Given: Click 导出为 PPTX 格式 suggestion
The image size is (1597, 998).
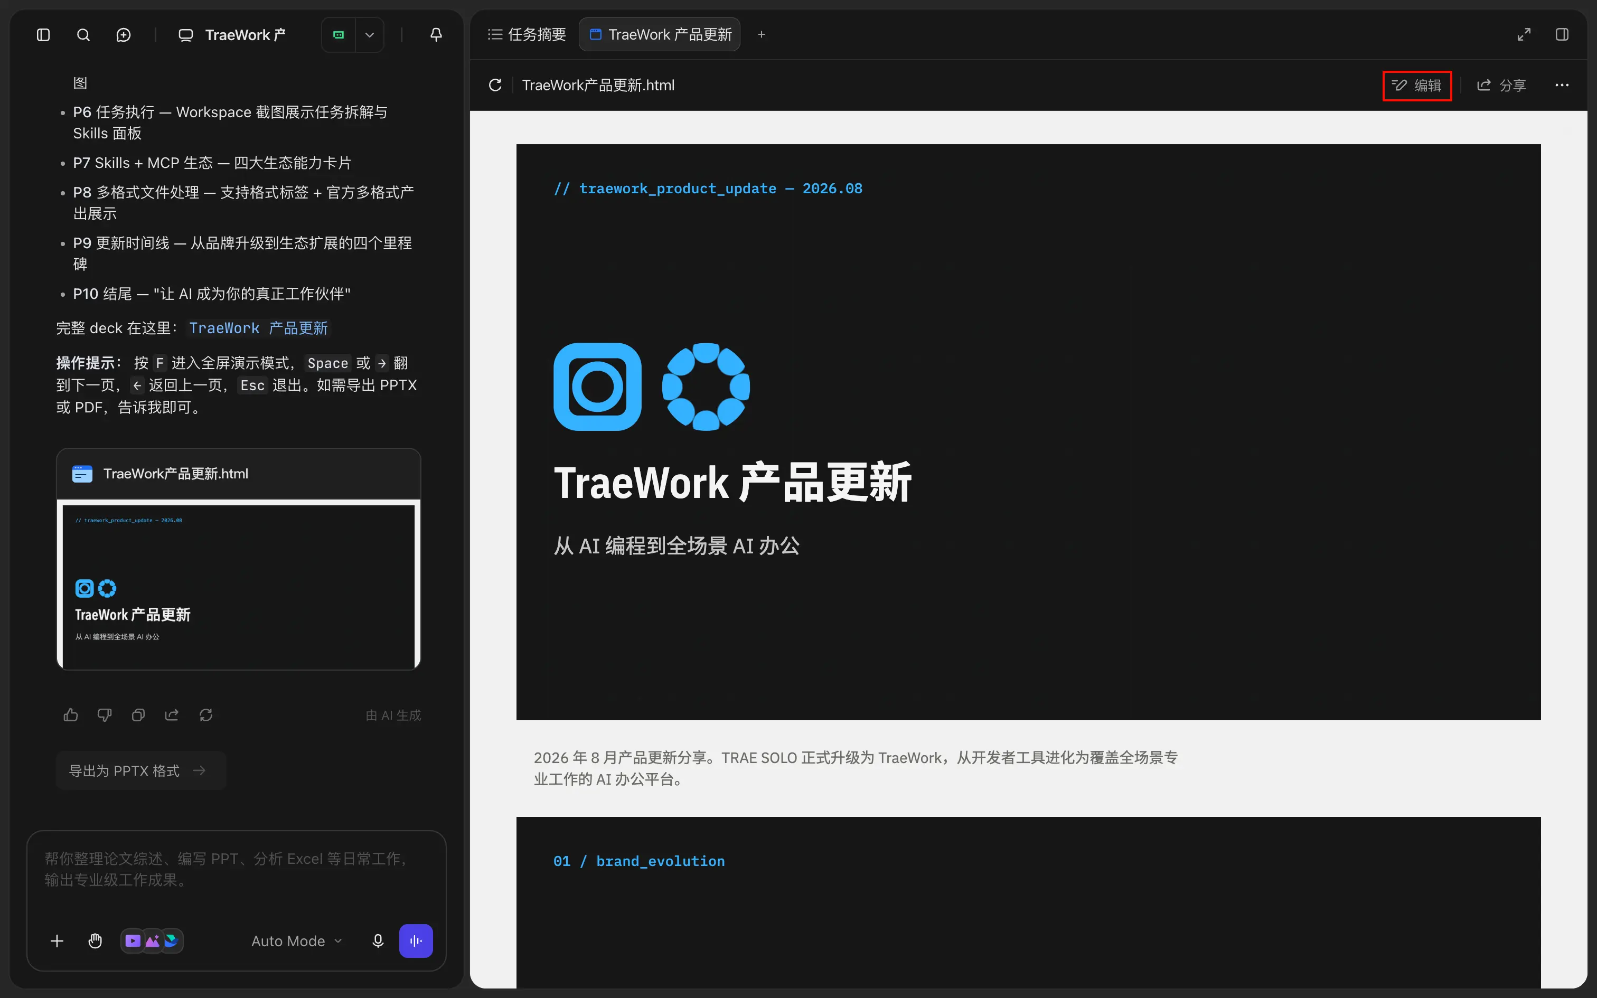Looking at the screenshot, I should click(140, 770).
